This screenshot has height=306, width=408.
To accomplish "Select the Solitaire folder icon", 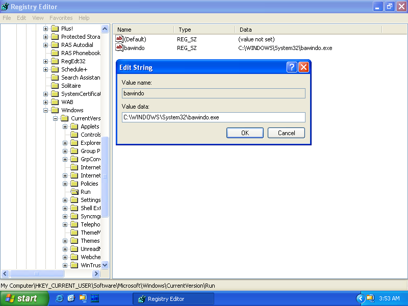I will [x=55, y=86].
